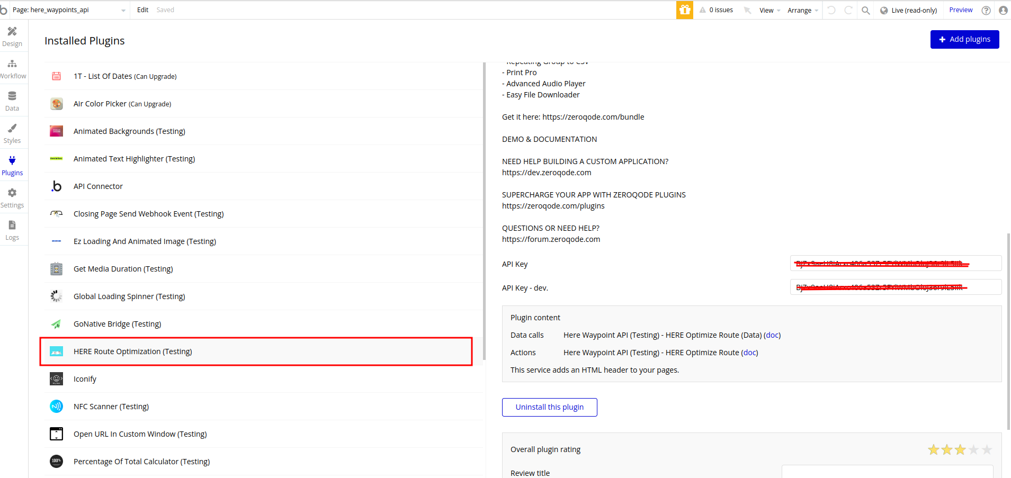This screenshot has height=478, width=1011.
Task: Click the GoNative Bridge plugin icon
Action: (56, 324)
